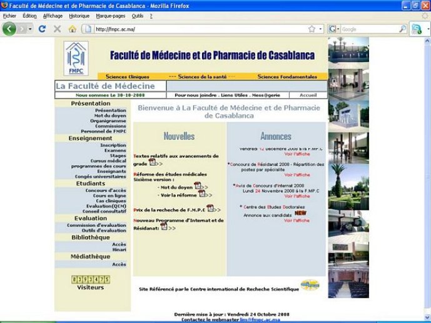Screen dimensions: 431x323
Task: Click the search magnifier icon
Action: tap(402, 29)
